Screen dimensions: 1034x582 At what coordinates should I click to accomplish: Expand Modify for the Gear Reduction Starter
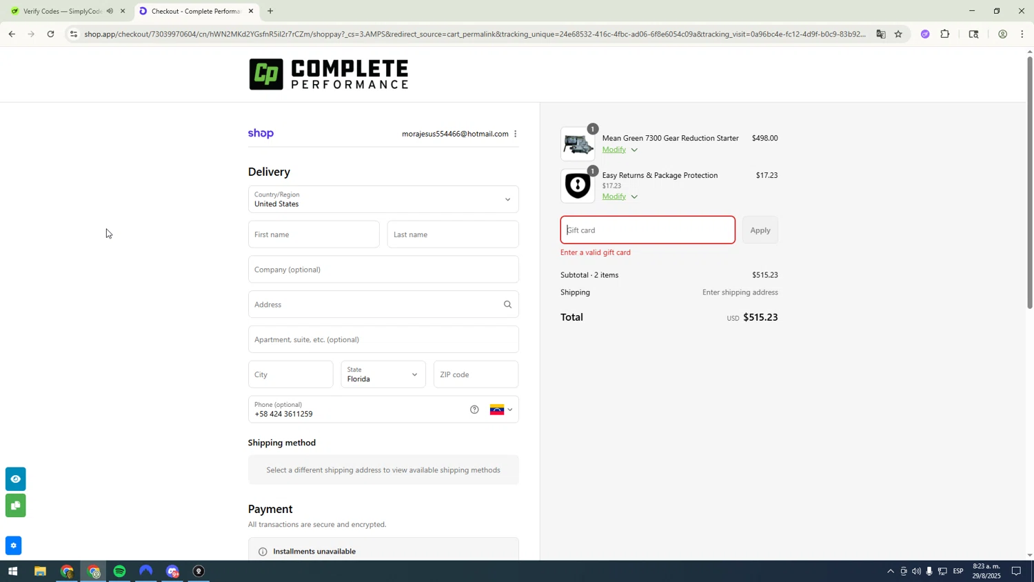620,150
